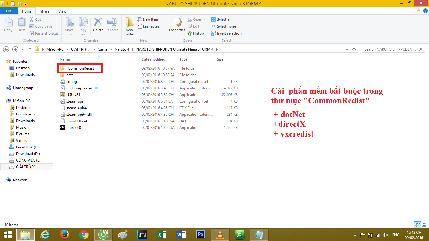Minimize the ribbon with the chevron
429x241 pixels.
tap(418, 11)
